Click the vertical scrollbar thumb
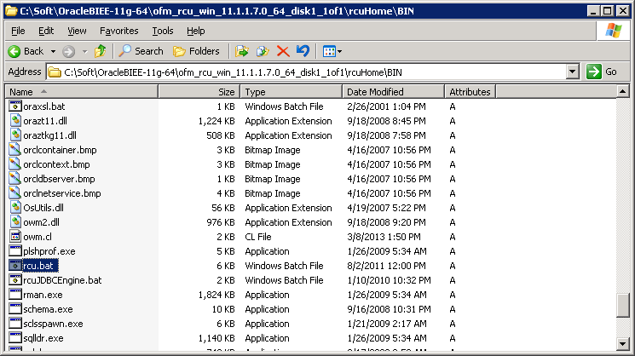Image resolution: width=635 pixels, height=356 pixels. tap(622, 305)
